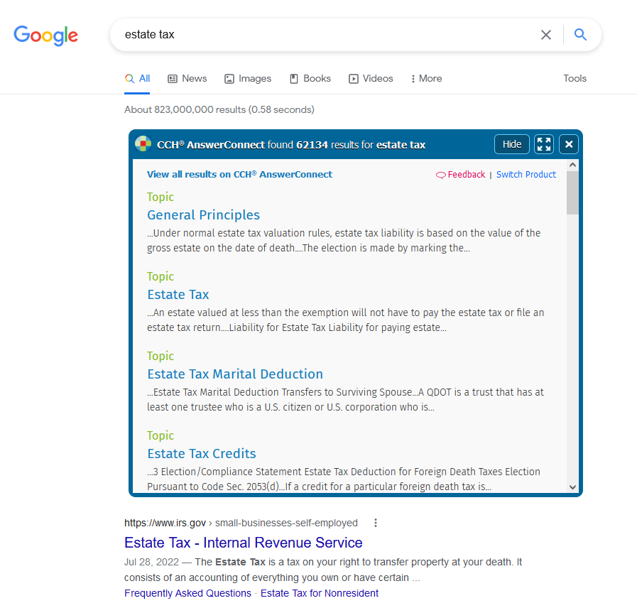Viewport: 637px width, 608px height.
Task: Open the Books tab
Action: pos(310,79)
